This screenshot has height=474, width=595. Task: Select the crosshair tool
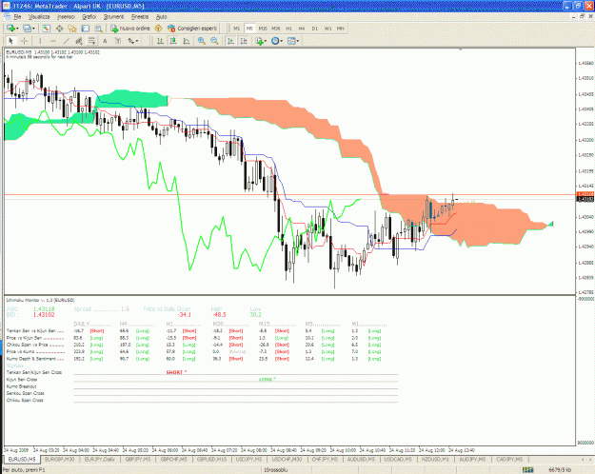pos(25,41)
